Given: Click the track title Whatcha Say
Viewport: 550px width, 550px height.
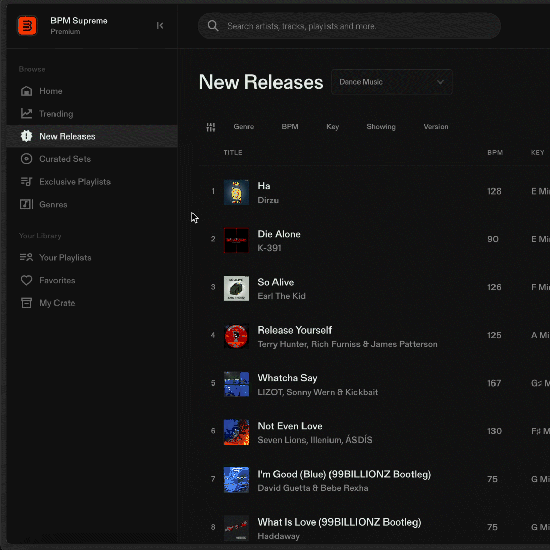Looking at the screenshot, I should pos(287,378).
